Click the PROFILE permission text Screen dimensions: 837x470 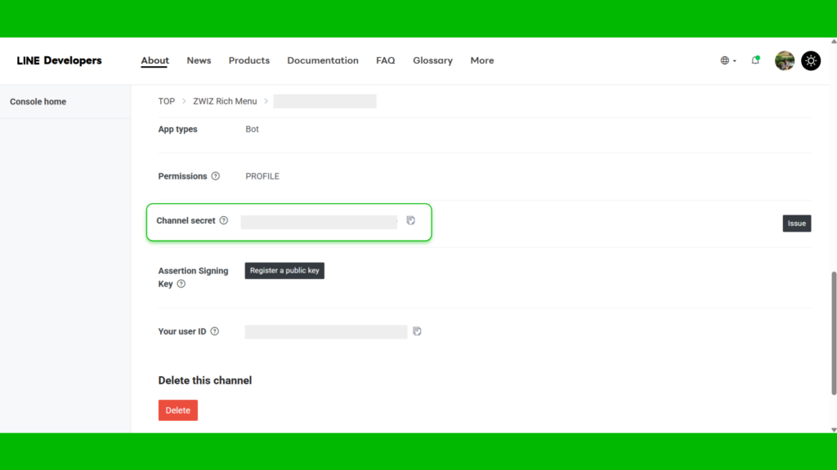(262, 176)
